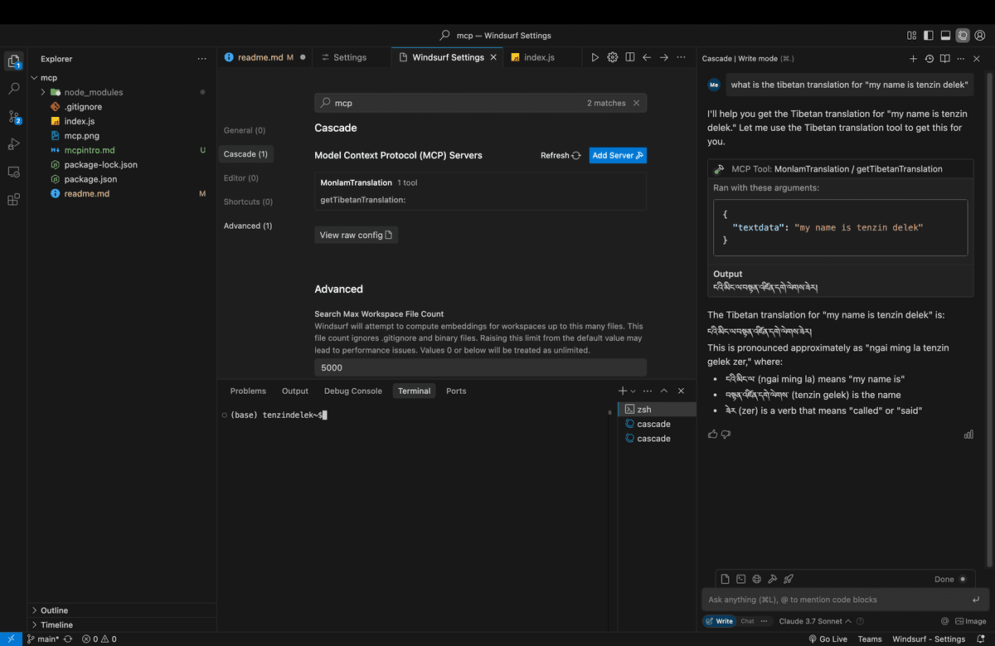Select Advanced (1) settings category
This screenshot has width=995, height=646.
[x=248, y=226]
